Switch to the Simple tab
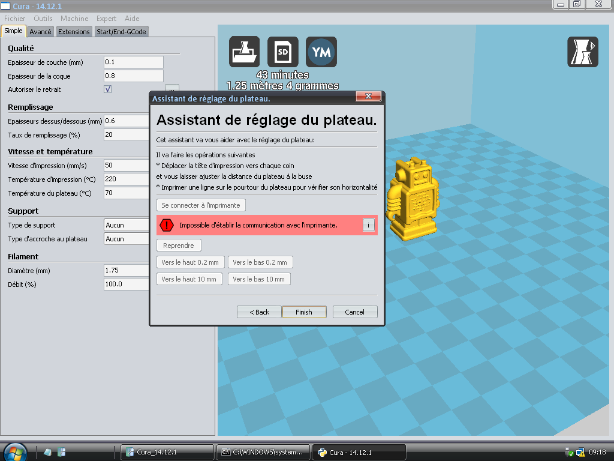The image size is (614, 461). [13, 31]
